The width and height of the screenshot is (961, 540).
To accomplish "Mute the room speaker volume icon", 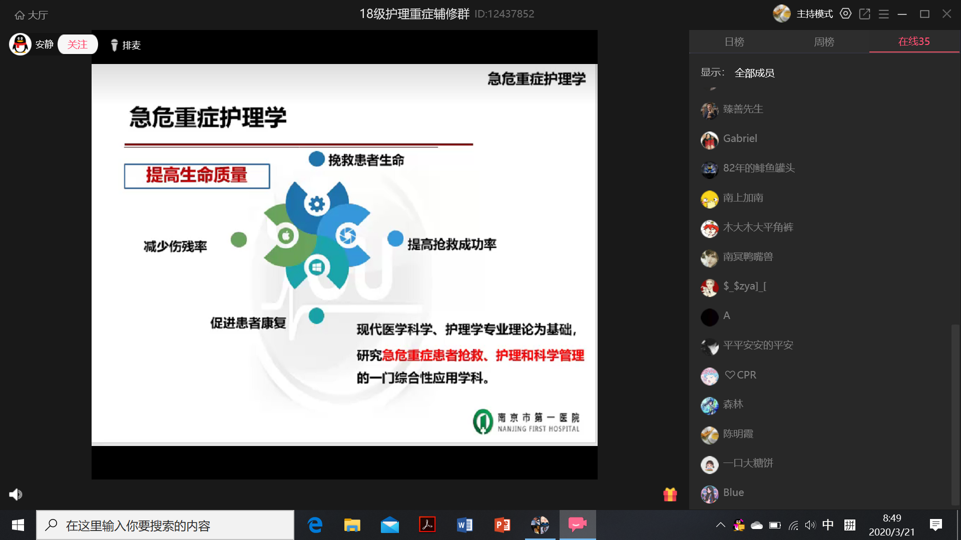I will pos(16,494).
